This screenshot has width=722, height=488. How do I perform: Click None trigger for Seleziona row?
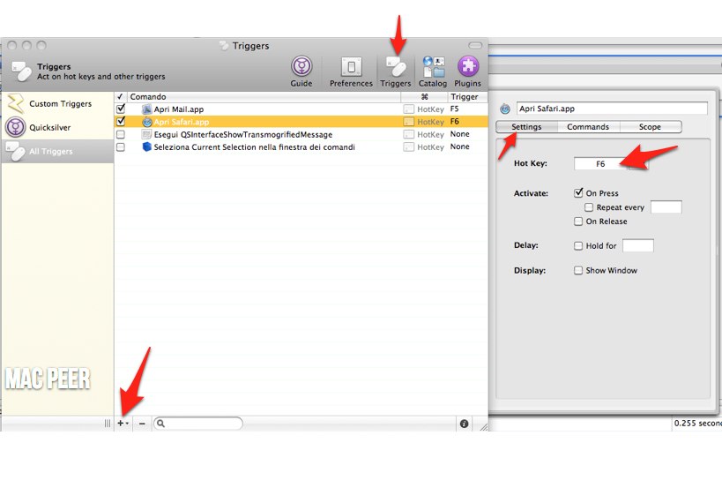click(x=459, y=146)
